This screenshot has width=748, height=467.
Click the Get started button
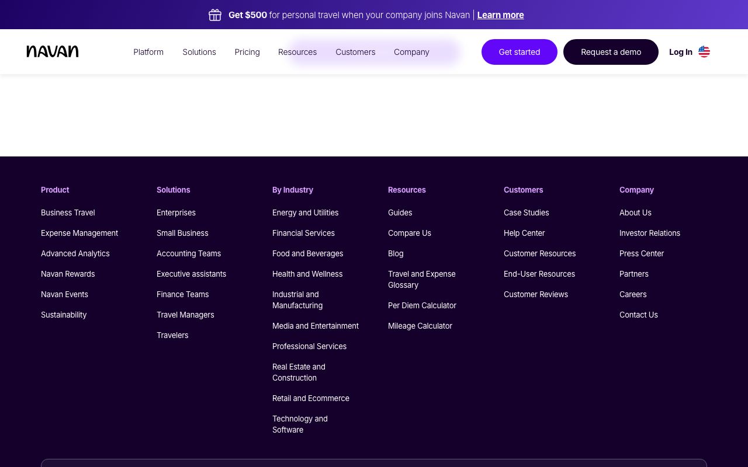(520, 52)
